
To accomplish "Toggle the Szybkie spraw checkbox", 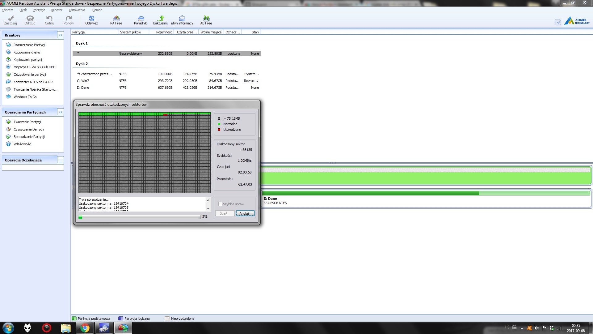I will (220, 204).
